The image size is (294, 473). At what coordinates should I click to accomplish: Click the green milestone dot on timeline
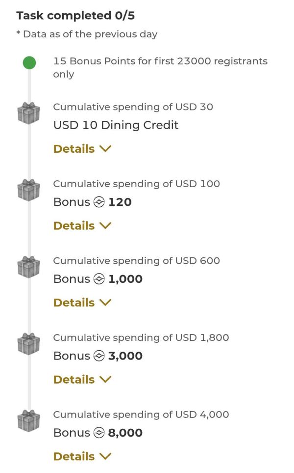(x=29, y=63)
